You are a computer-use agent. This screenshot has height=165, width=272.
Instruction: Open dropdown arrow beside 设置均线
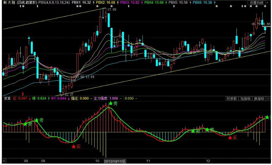pos(268,2)
